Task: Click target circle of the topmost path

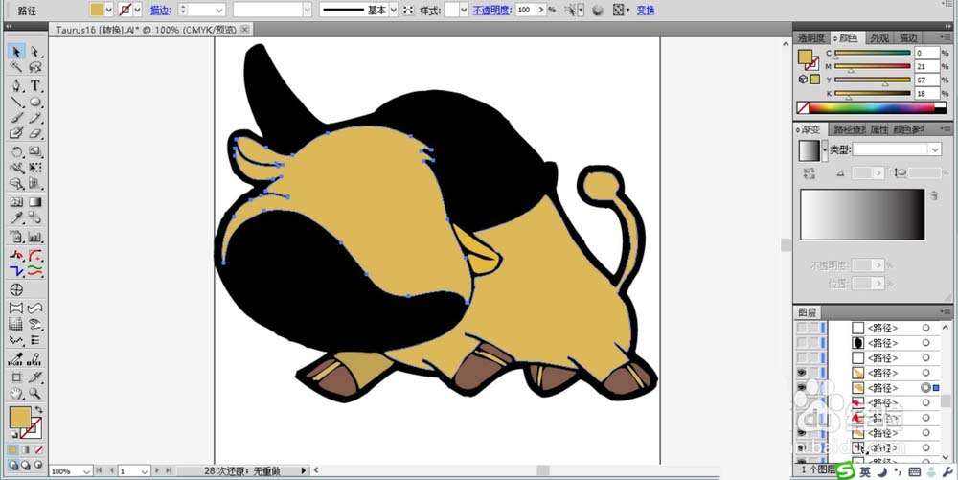Action: [926, 328]
